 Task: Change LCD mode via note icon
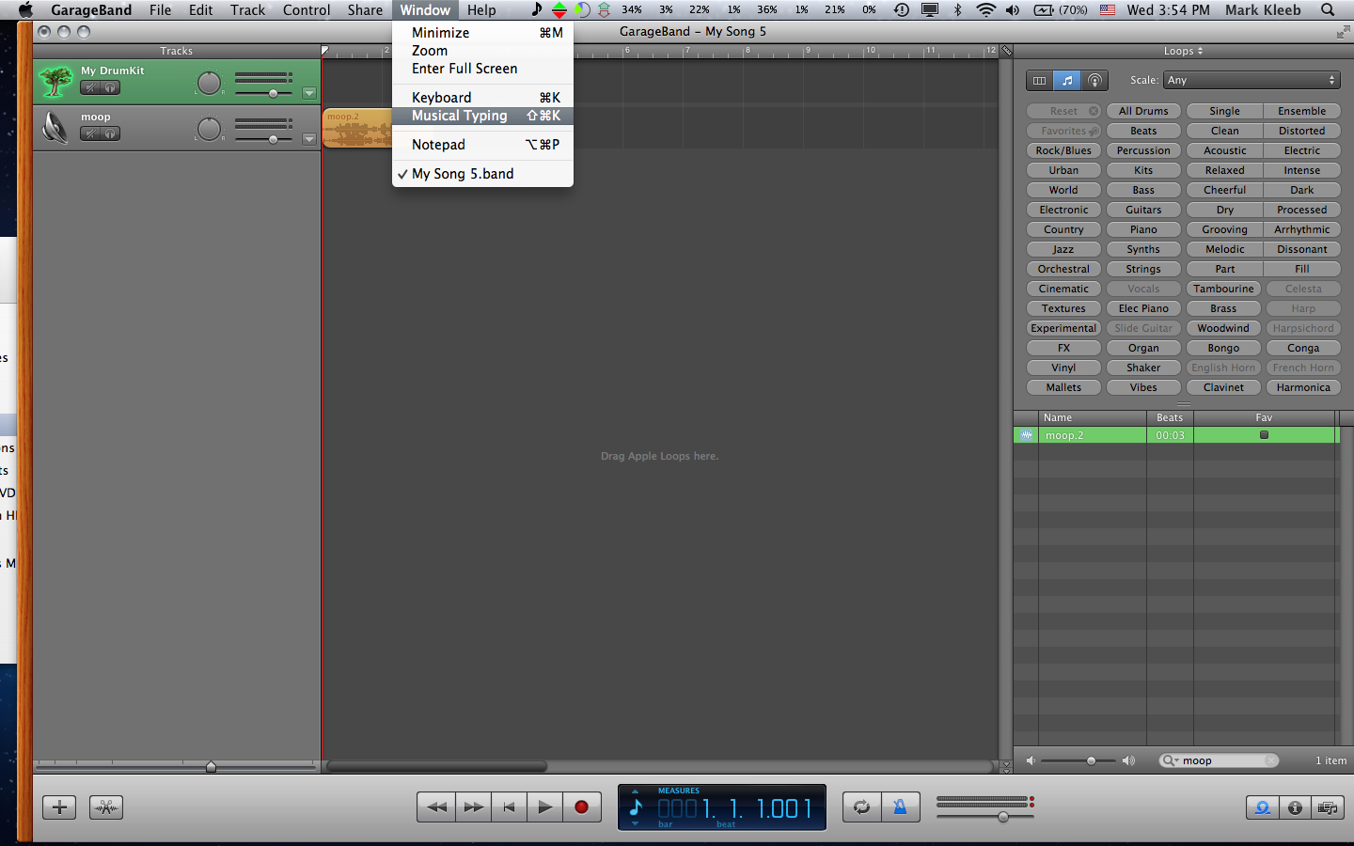click(x=636, y=807)
